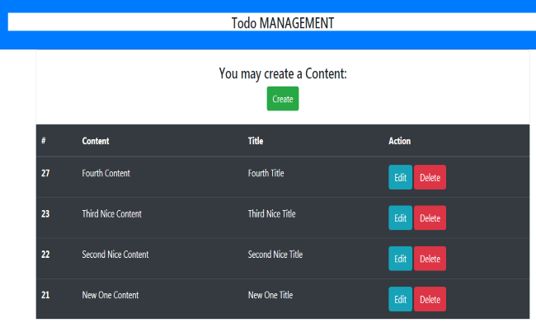
Task: Edit the New One Content item
Action: [x=400, y=299]
